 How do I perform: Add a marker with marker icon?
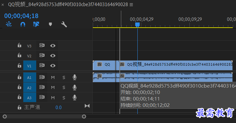(50, 24)
